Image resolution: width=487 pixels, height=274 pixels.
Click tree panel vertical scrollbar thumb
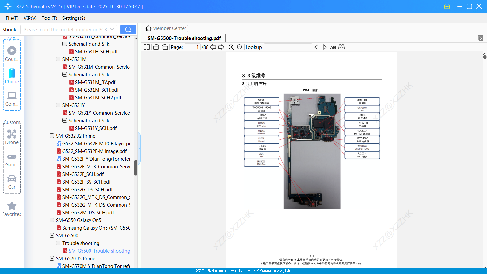136,168
